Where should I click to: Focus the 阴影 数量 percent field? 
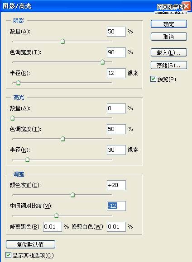[116, 32]
